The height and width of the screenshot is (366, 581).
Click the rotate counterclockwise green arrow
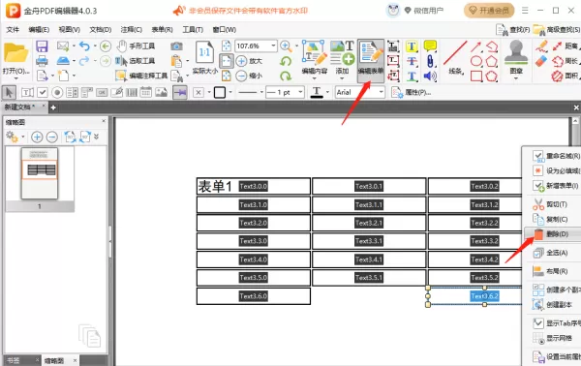point(286,61)
